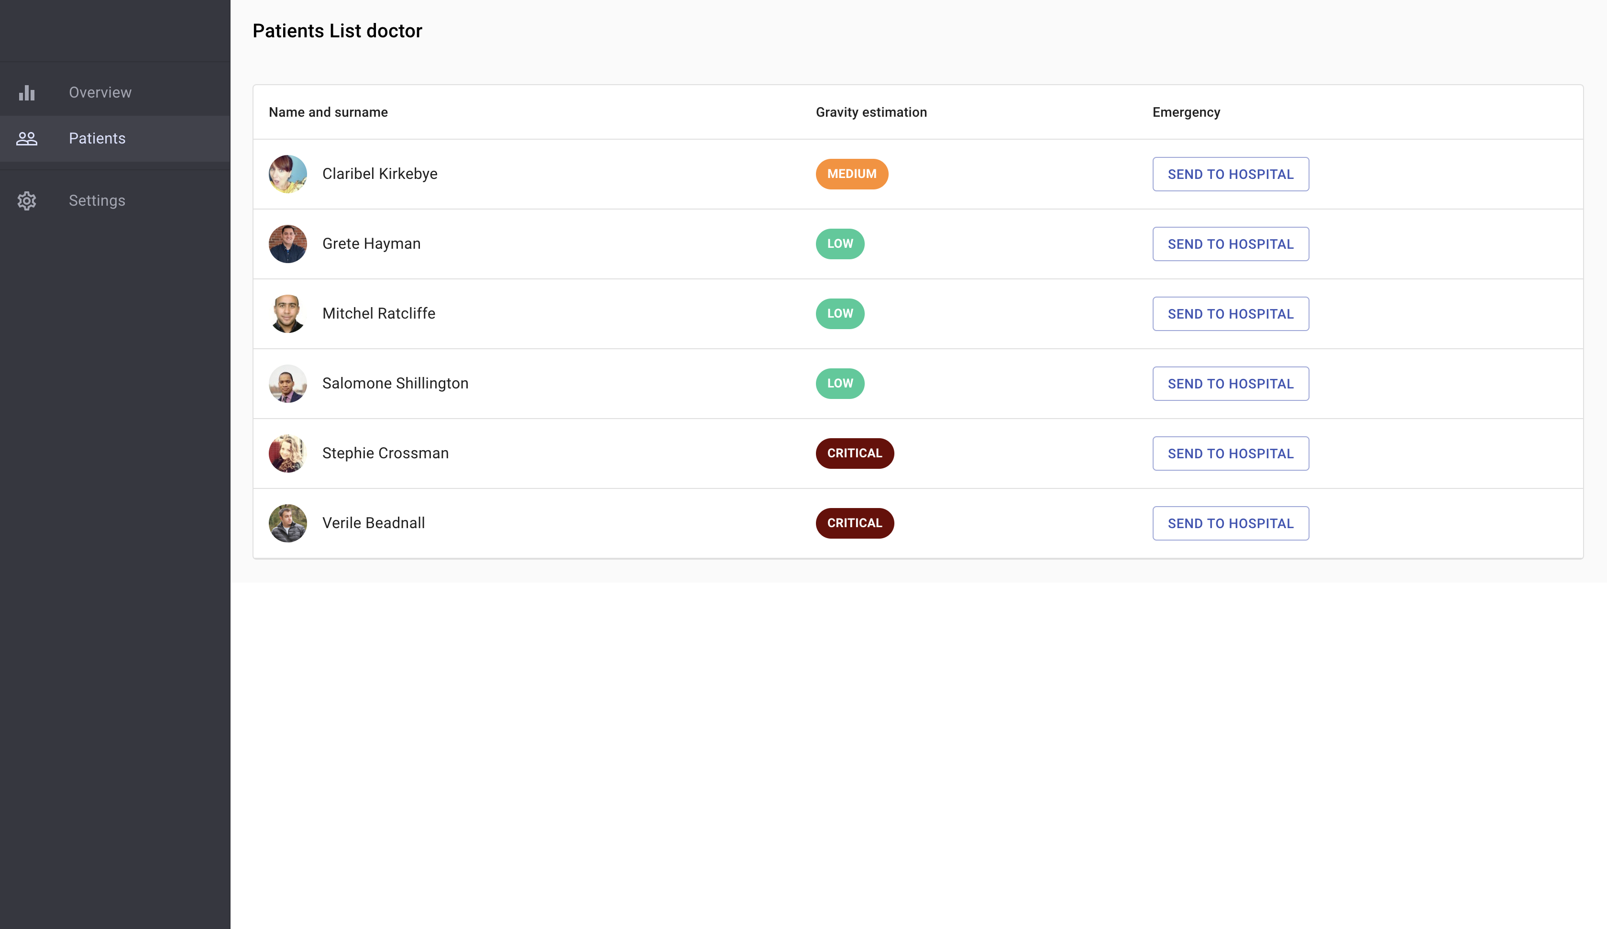Click Mitchel Ratcliffe's avatar photo
This screenshot has width=1607, height=929.
tap(287, 314)
